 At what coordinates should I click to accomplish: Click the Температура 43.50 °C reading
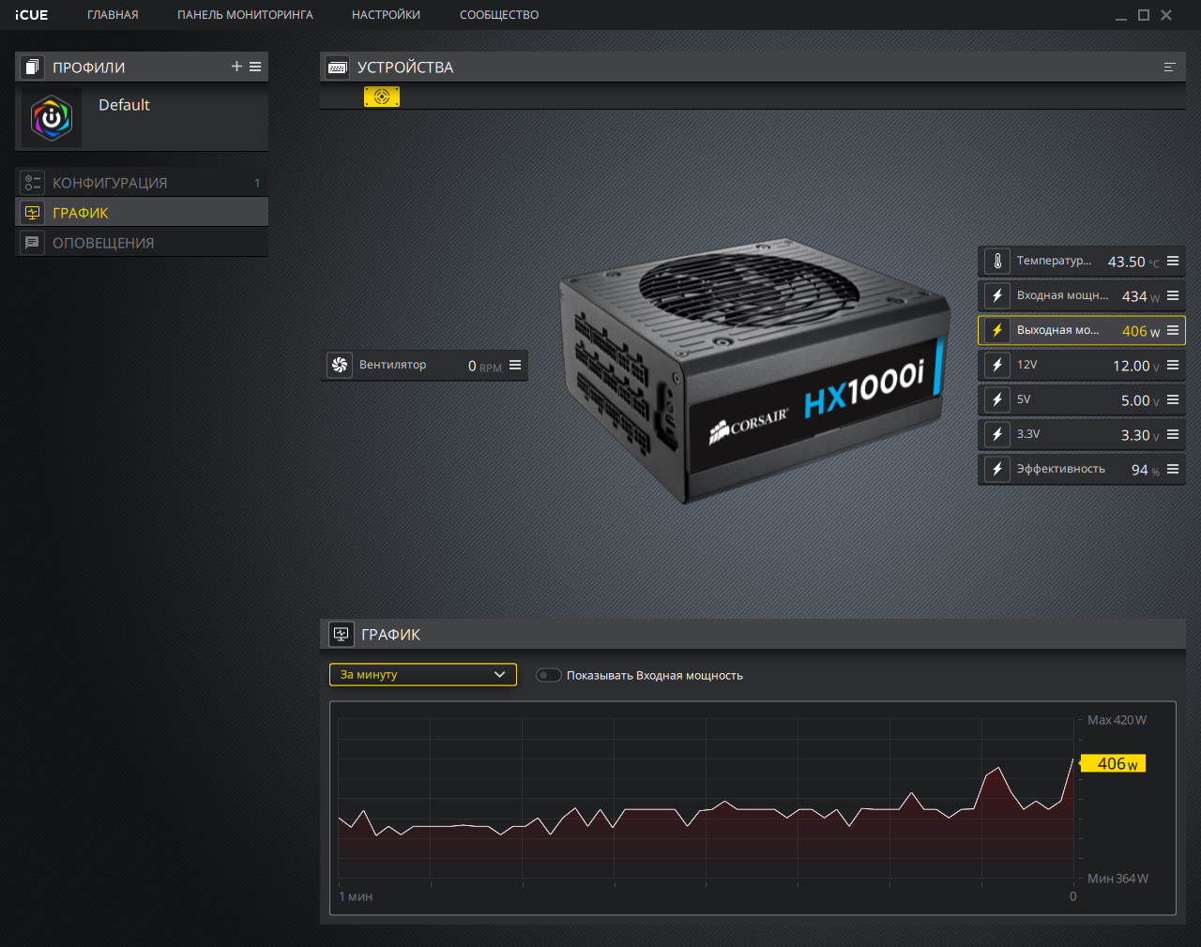click(x=1133, y=262)
